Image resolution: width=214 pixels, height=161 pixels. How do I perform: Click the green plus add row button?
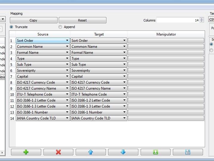pos(26,152)
